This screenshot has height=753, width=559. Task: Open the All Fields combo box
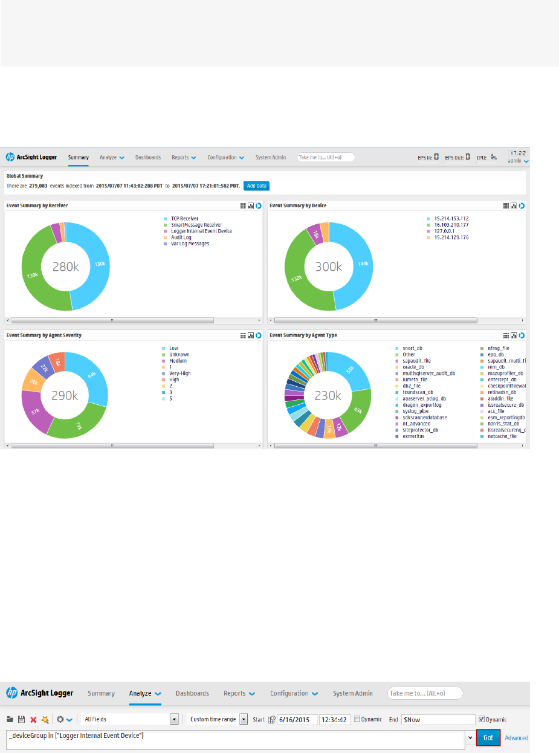coord(131,720)
